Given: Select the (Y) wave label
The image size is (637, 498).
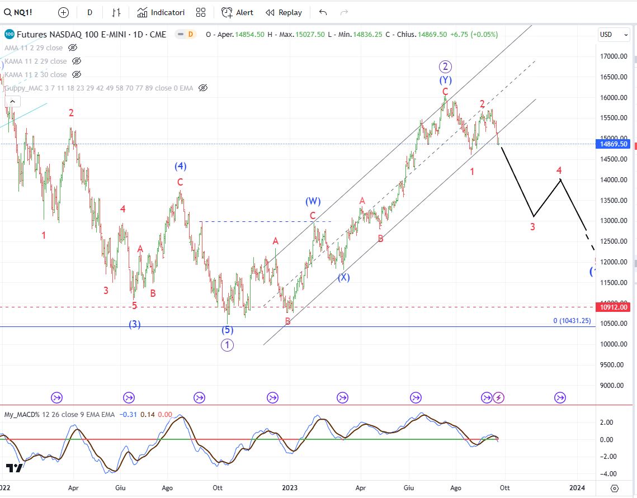Looking at the screenshot, I should coord(445,80).
